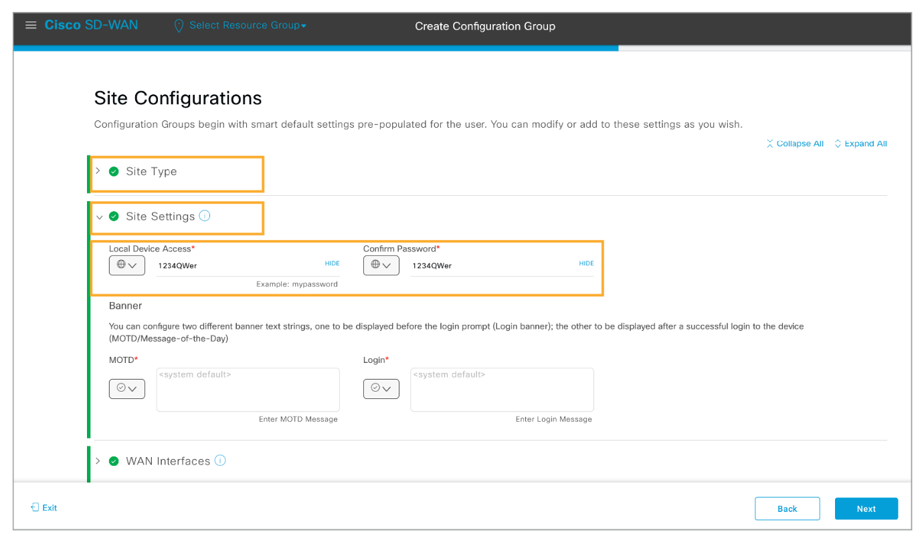This screenshot has height=538, width=918.
Task: Expand the Site Type section
Action: coord(98,171)
